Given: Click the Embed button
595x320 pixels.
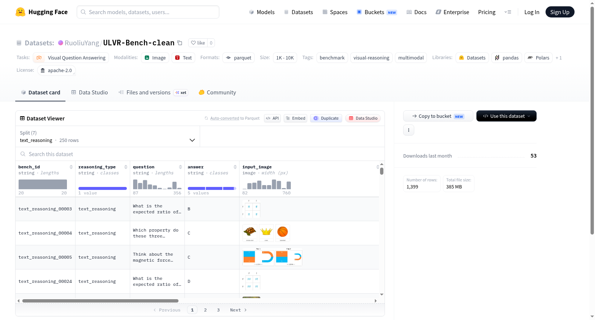Looking at the screenshot, I should pyautogui.click(x=296, y=118).
